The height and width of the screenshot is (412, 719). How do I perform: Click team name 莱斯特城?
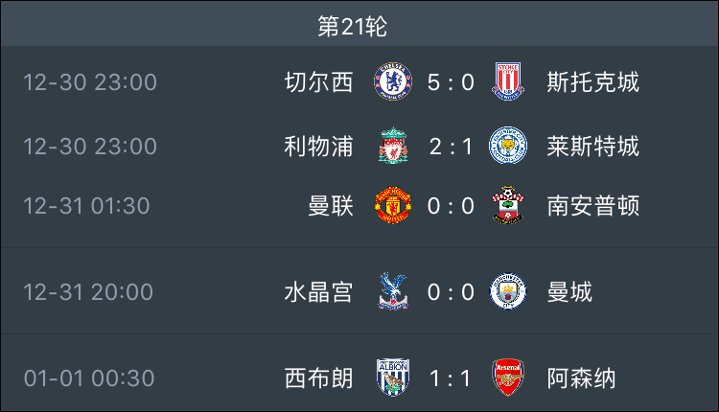click(x=592, y=147)
